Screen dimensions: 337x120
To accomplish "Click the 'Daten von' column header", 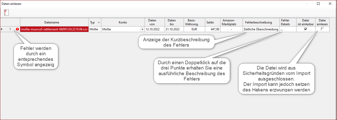I will click(x=155, y=22).
